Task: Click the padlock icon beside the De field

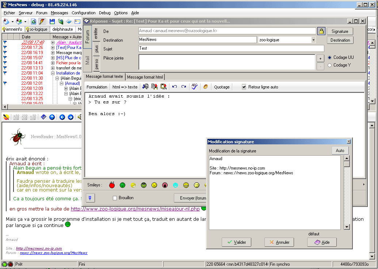Action: tap(321, 31)
